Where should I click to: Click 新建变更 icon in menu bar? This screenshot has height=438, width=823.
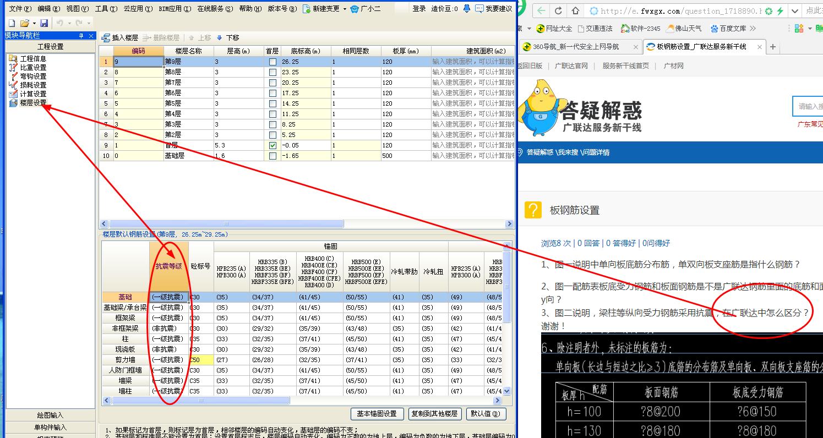307,9
